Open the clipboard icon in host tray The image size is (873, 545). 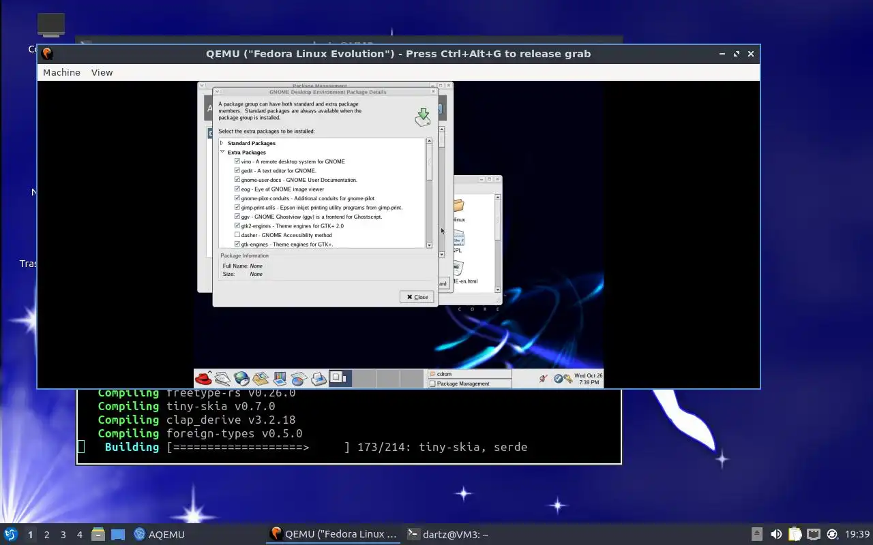795,534
